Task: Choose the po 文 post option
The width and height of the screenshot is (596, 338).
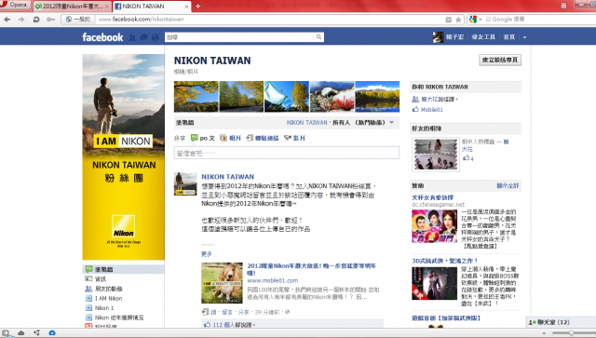Action: pos(203,138)
